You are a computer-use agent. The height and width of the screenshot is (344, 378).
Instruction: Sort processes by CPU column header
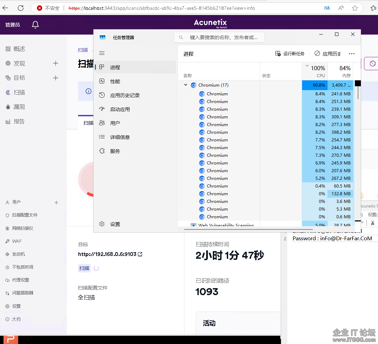pos(315,72)
